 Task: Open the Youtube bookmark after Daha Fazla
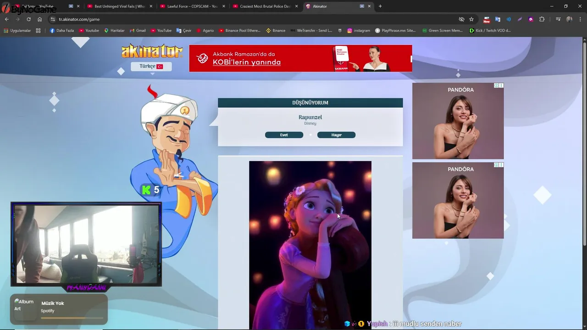coord(89,31)
